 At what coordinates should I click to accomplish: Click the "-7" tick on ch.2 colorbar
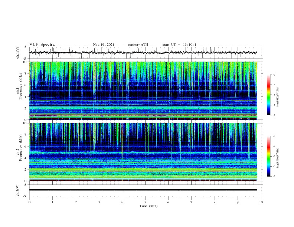(274, 177)
